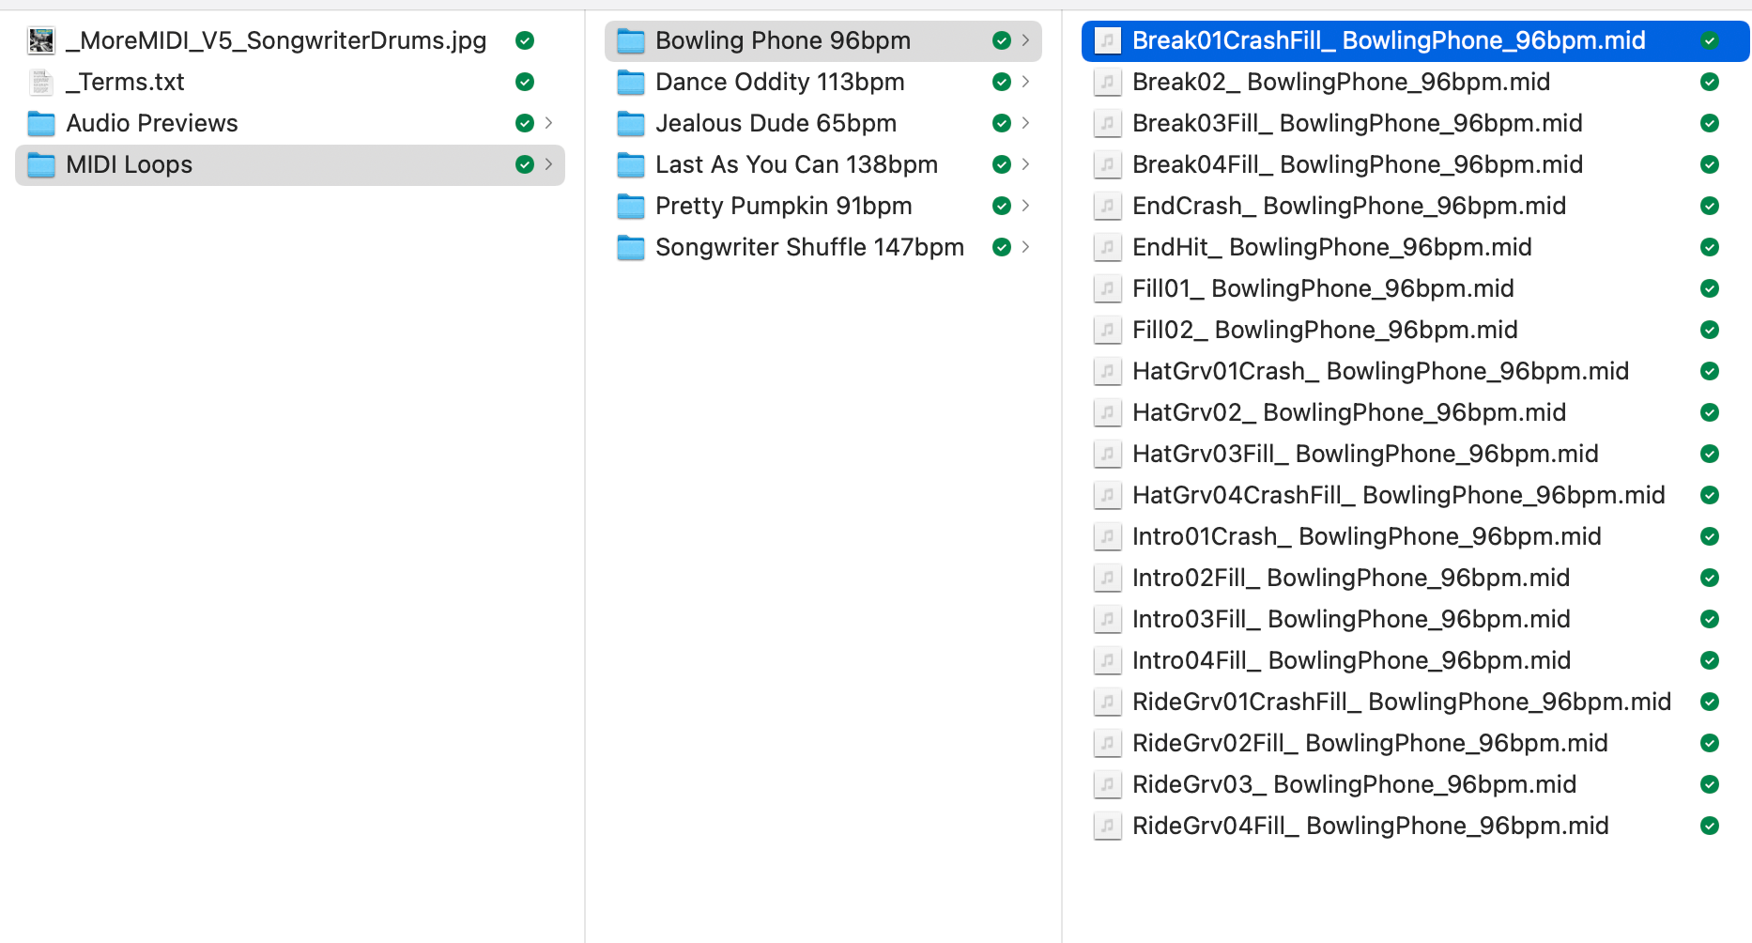Viewport: 1752px width, 943px height.
Task: Expand Jealous Dude 65bpm folder arrow
Action: tap(1026, 123)
